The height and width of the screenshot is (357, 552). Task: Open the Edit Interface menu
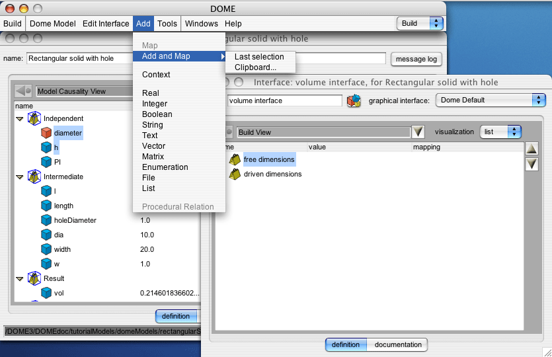point(106,24)
